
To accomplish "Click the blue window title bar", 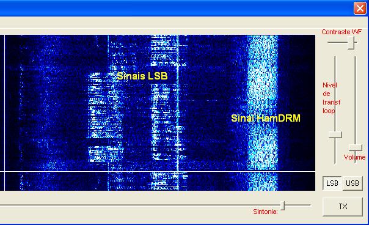I will (x=177, y=8).
